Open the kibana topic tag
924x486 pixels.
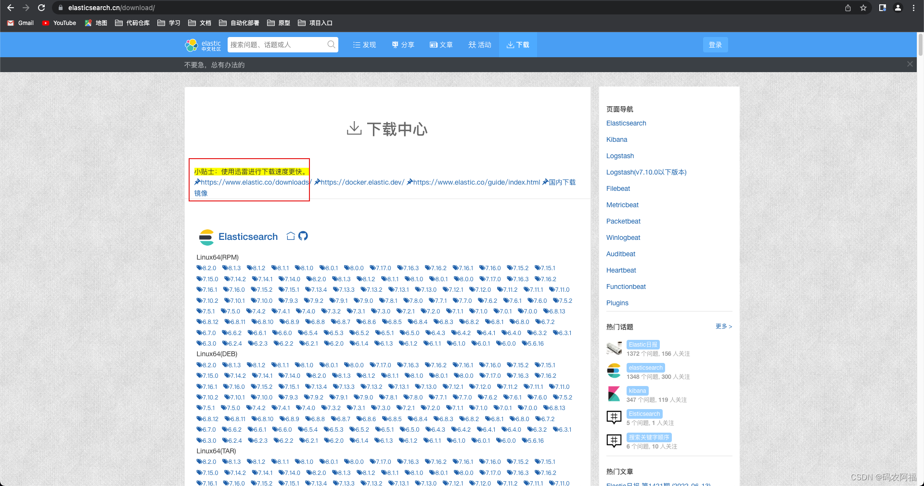click(637, 391)
